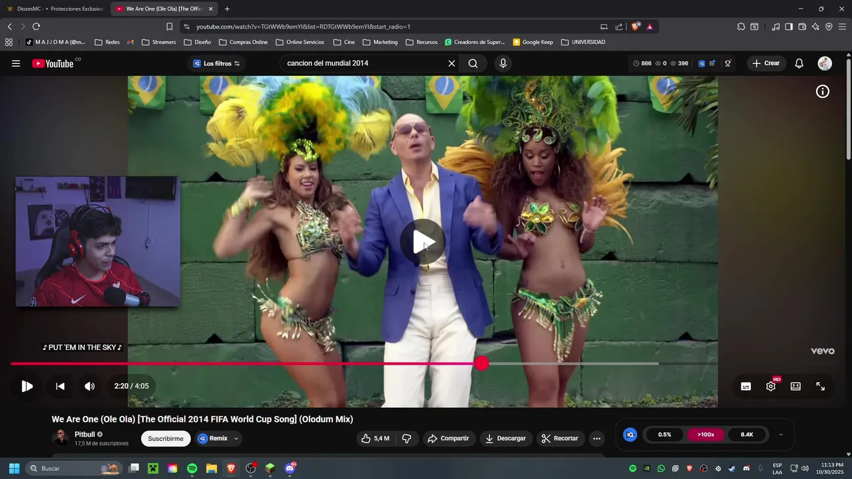Open Los filtros filter options
Viewport: 852px width, 479px height.
click(x=216, y=63)
